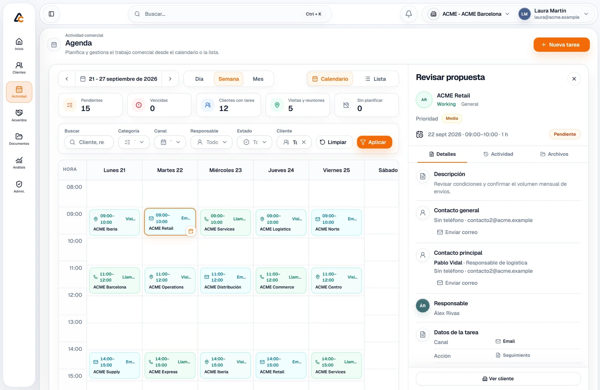The width and height of the screenshot is (600, 390).
Task: Click the ÁR avatar for Responsable
Action: [422, 306]
